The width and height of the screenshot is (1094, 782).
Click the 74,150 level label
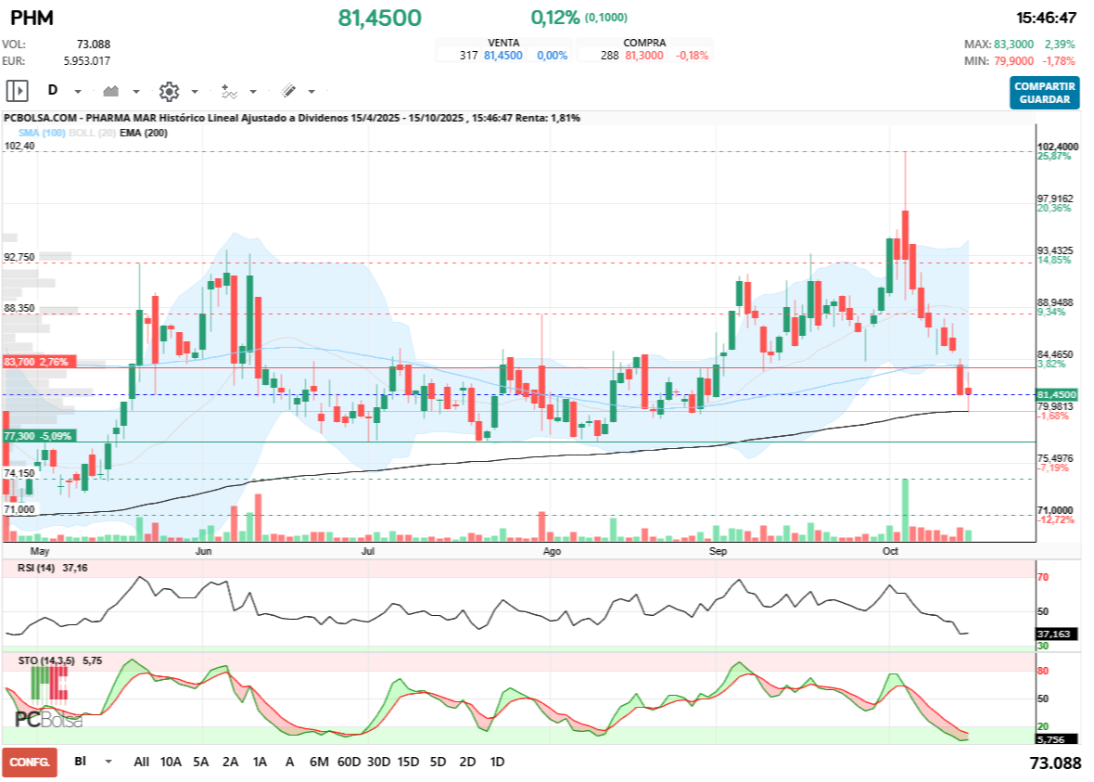tap(19, 473)
